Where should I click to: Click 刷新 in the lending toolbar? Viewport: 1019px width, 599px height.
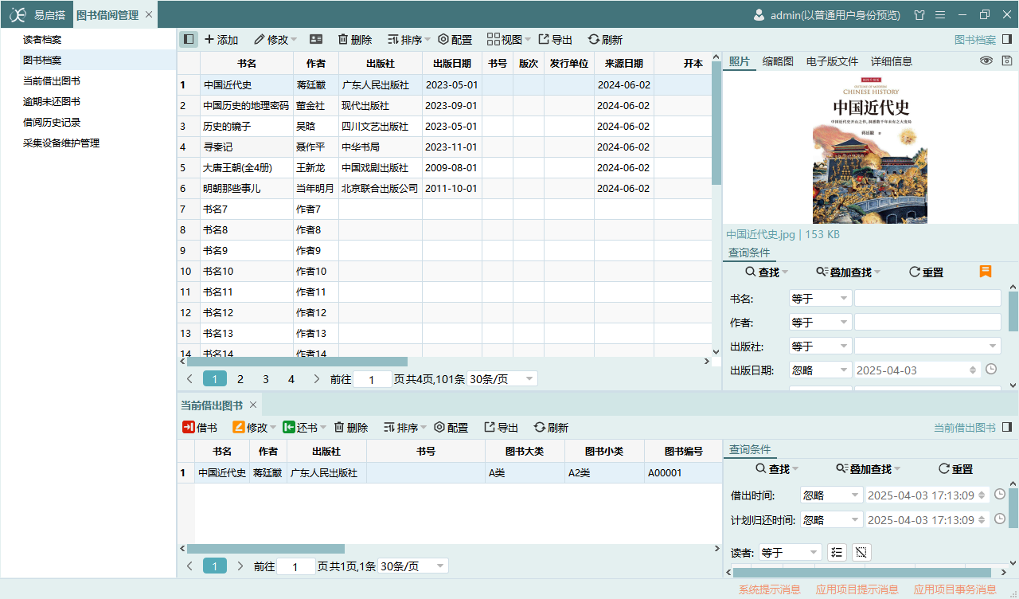[551, 428]
